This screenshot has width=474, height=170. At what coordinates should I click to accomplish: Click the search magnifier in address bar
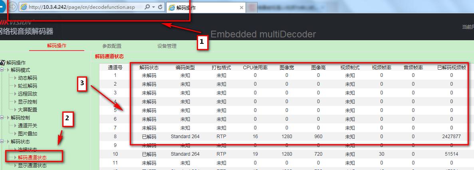tap(147, 7)
